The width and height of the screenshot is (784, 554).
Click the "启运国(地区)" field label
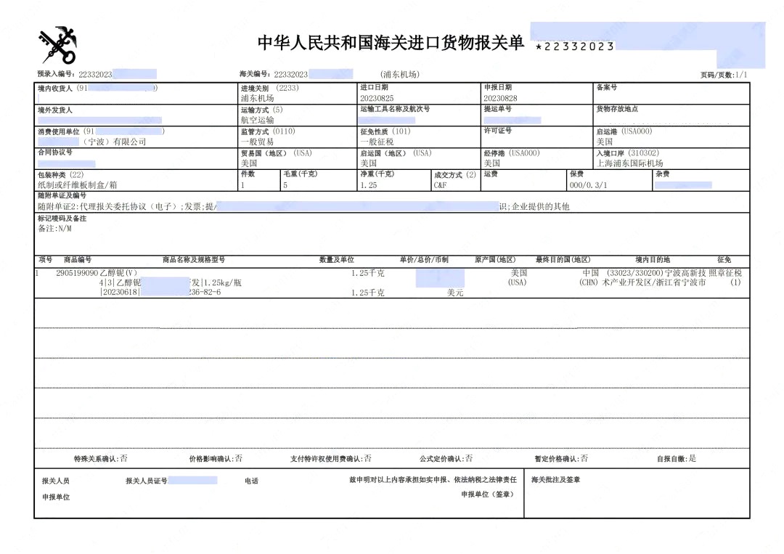coord(383,153)
